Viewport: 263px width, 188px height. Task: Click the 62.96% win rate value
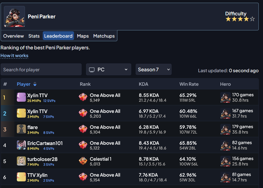click(188, 175)
